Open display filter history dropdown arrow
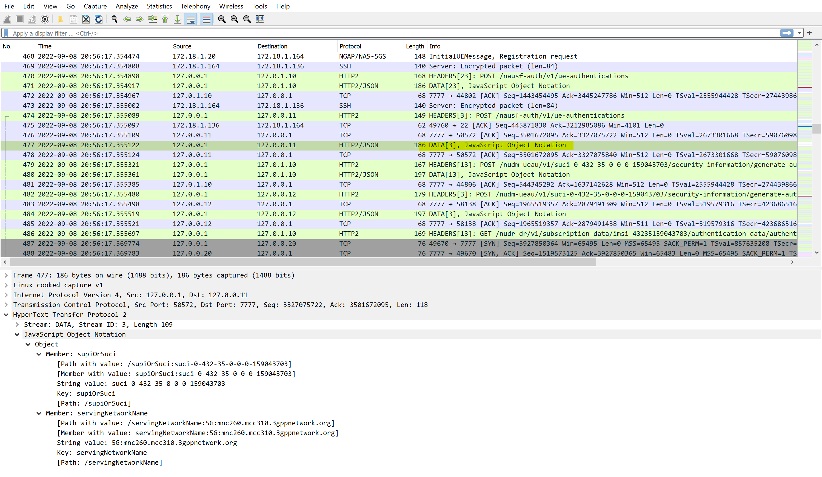 [799, 33]
